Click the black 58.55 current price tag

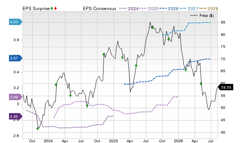[x=225, y=87]
